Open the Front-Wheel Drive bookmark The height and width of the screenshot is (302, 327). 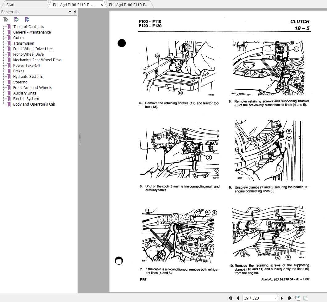pyautogui.click(x=28, y=54)
